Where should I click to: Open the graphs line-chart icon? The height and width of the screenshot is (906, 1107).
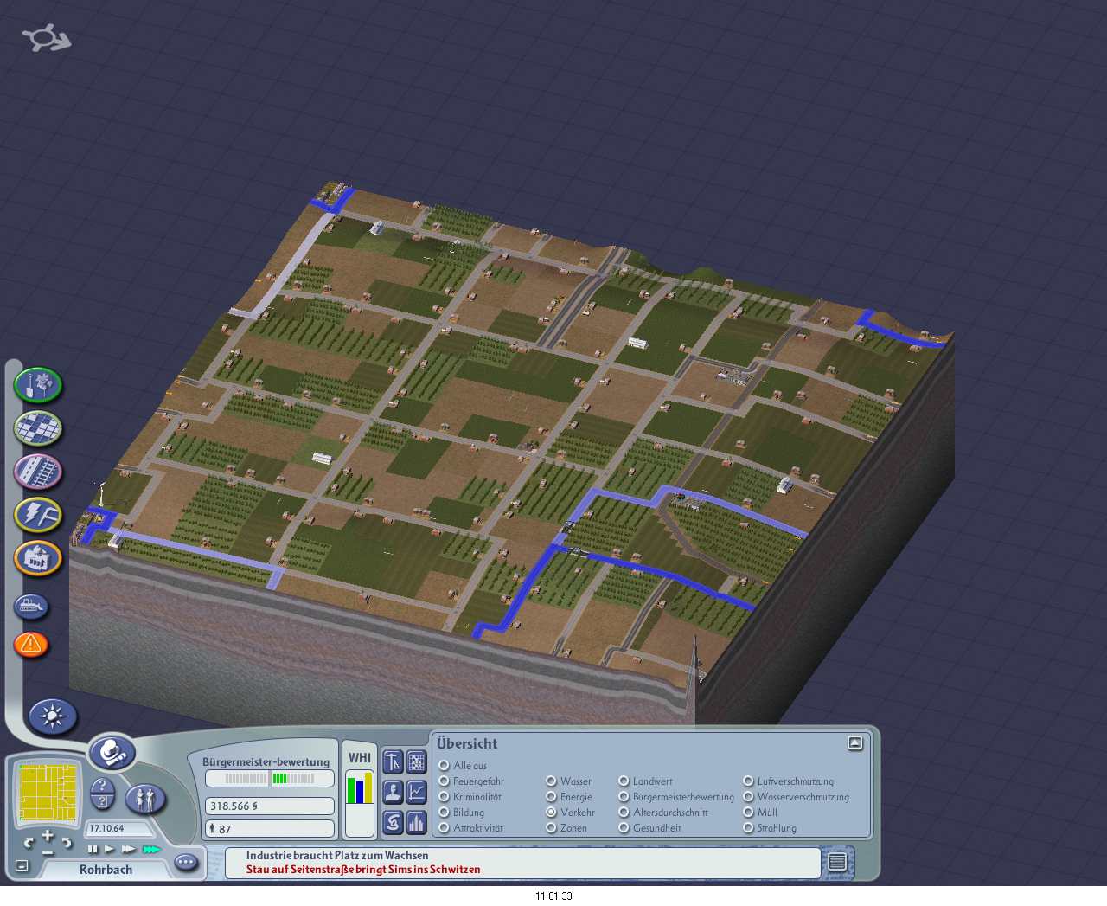417,792
